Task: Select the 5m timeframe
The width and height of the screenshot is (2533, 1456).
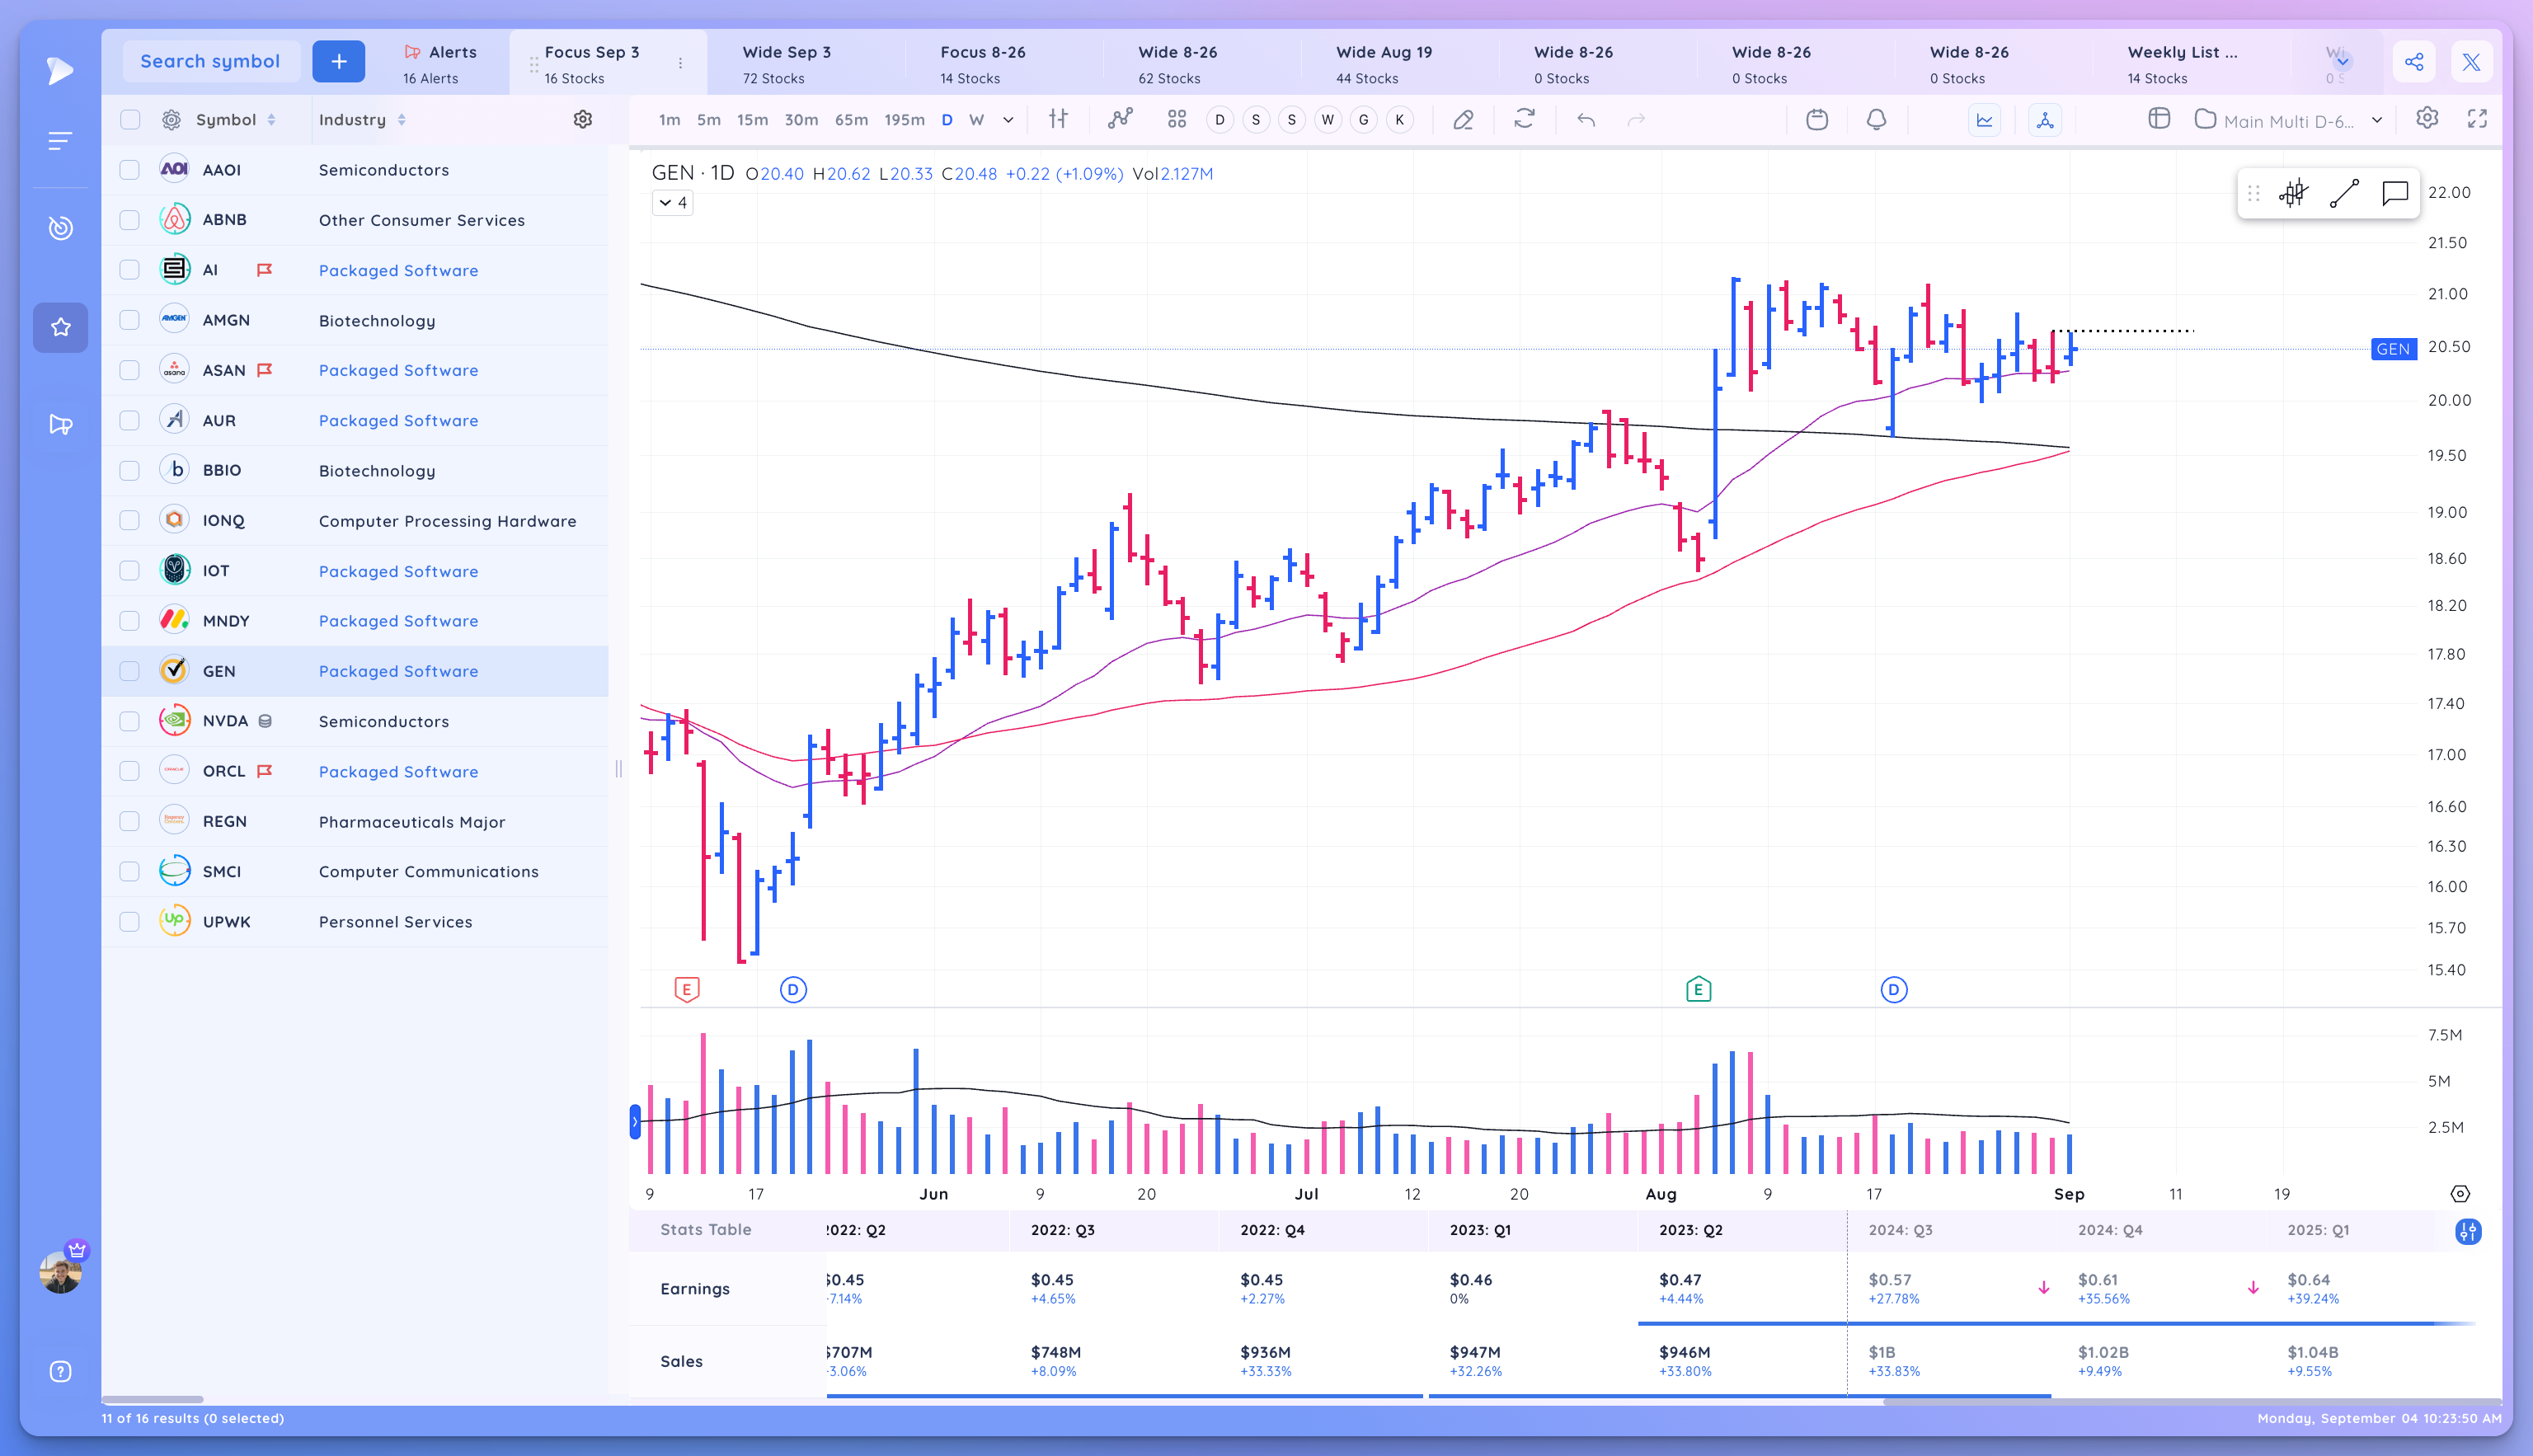Action: coord(709,120)
